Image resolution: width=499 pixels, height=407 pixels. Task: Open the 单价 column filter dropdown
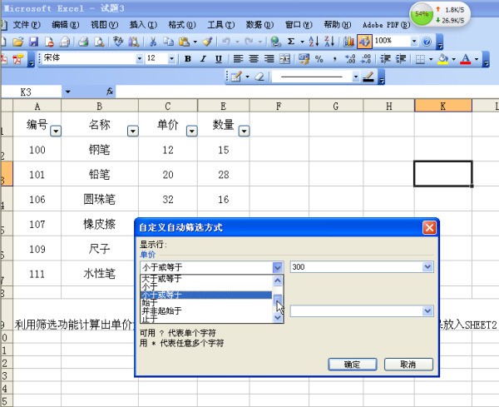pos(191,131)
